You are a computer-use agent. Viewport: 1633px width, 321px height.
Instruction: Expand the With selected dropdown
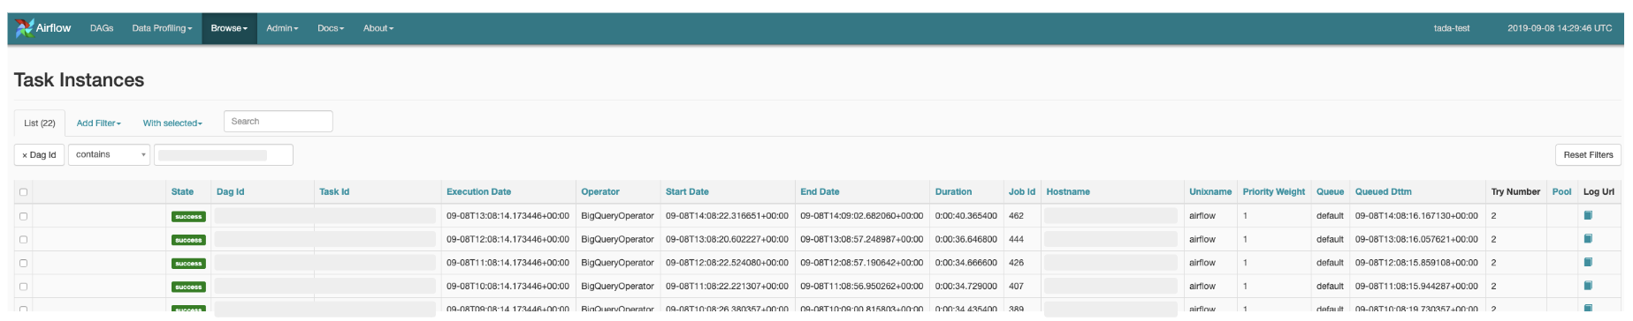(x=172, y=123)
